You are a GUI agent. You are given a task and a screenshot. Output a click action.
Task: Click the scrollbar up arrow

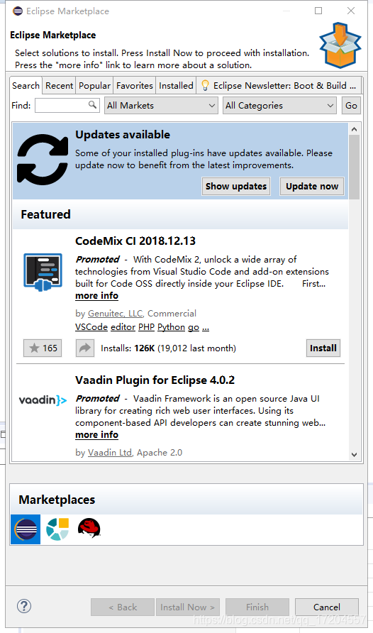pos(354,129)
